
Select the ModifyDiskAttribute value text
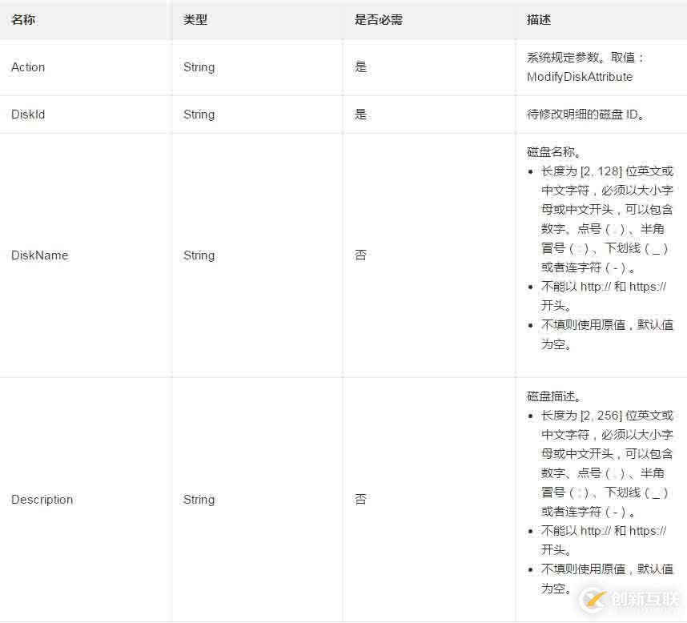click(x=578, y=77)
